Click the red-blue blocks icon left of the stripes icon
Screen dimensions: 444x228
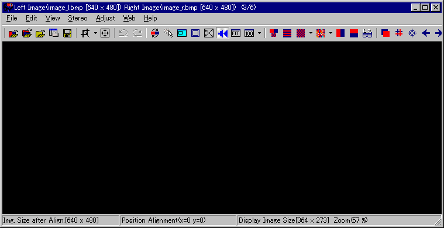click(274, 33)
